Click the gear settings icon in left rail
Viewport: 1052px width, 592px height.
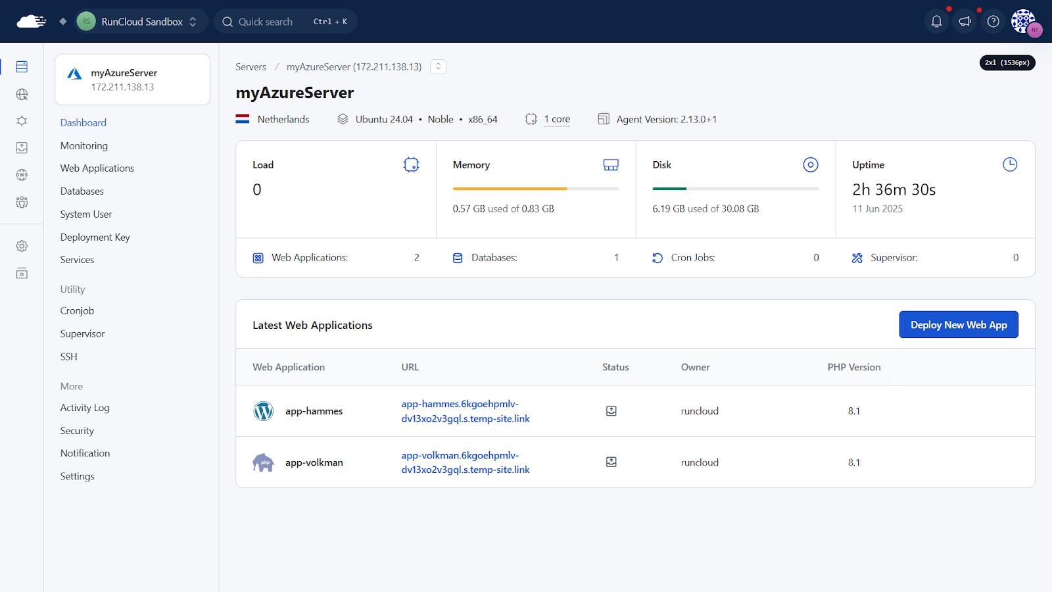coord(22,246)
